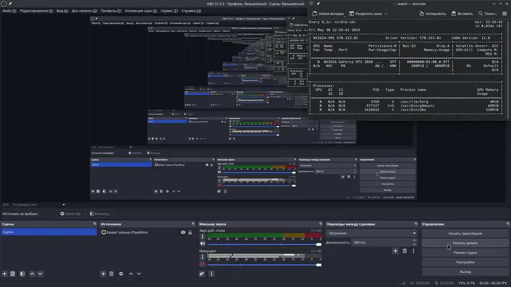
Task: Open Фильтры button in source toolbar
Action: [x=100, y=214]
